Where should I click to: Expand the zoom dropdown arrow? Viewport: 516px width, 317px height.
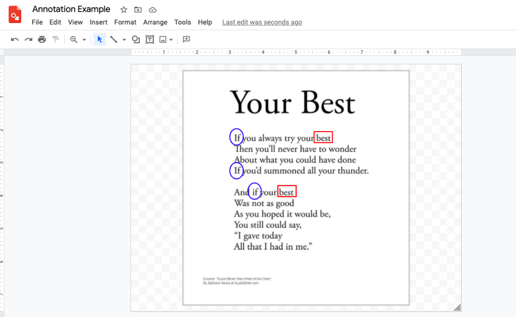[x=84, y=40]
